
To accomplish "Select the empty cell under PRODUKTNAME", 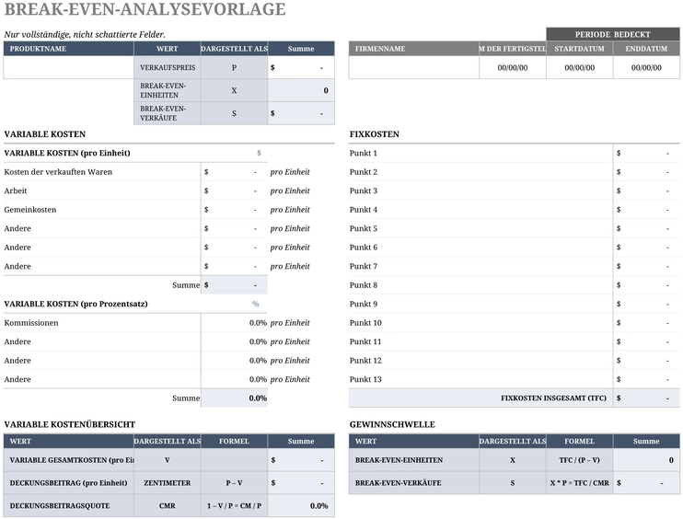I will click(68, 67).
